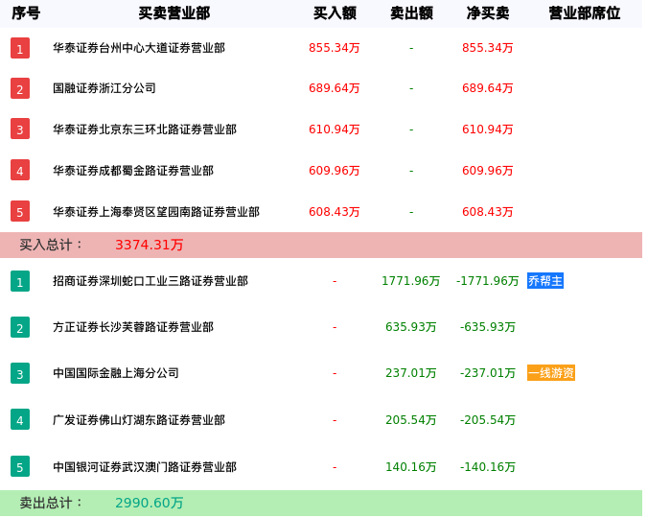Select the 689.64万 net buy value

coord(488,88)
